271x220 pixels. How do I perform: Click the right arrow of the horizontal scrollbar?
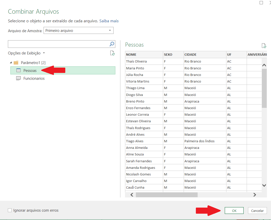coord(255,195)
